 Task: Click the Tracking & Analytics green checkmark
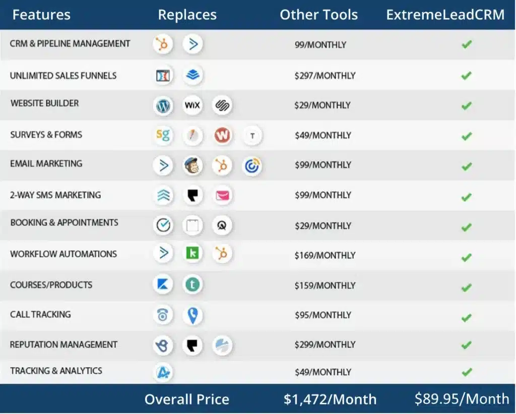(467, 372)
